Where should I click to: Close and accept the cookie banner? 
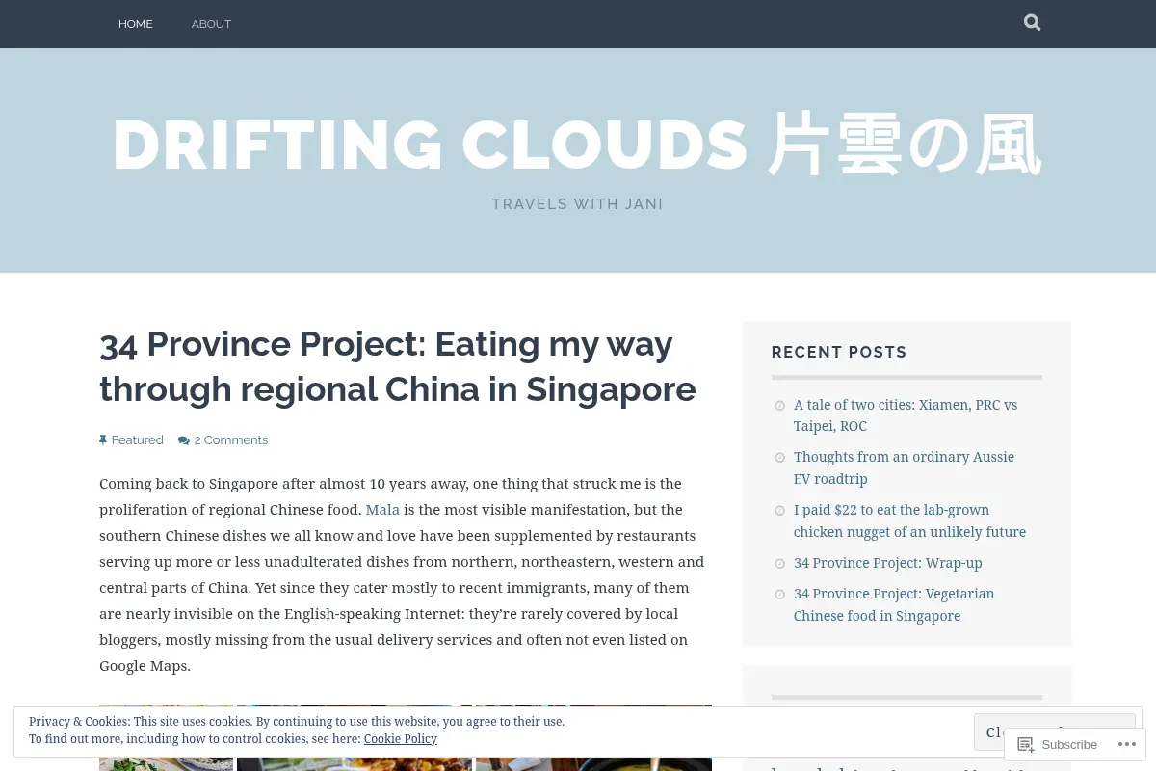[1054, 732]
